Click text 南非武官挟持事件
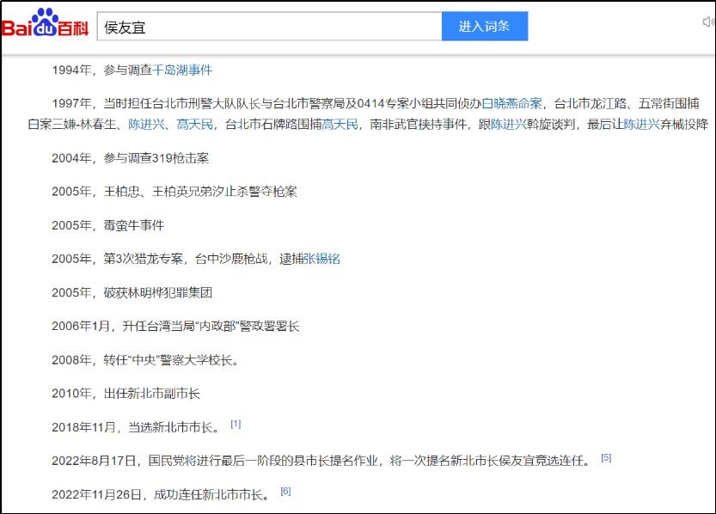Screen dimensions: 716x514 pos(419,124)
